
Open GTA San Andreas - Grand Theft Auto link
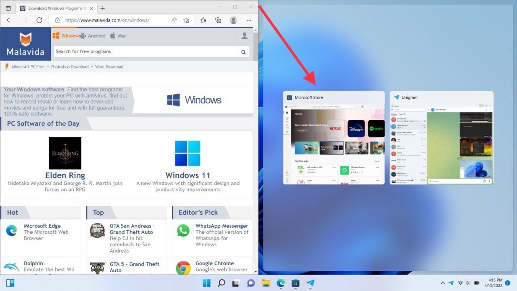pos(132,229)
